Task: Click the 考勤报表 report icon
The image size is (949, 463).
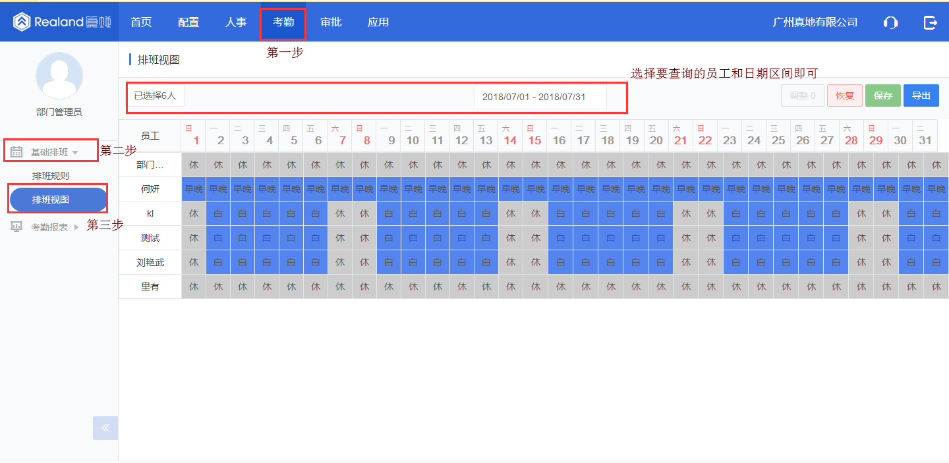Action: pos(16,227)
